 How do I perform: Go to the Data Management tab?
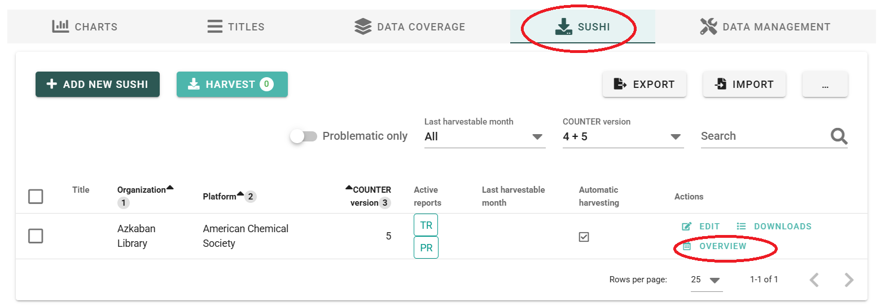coord(765,26)
